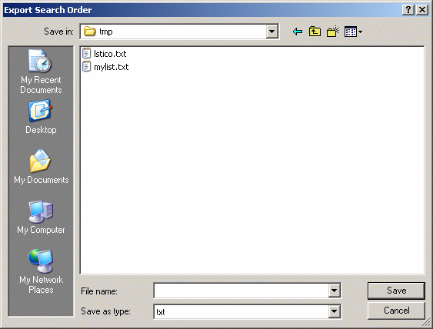Open My Recent Documents shortcut
The width and height of the screenshot is (433, 329).
(x=41, y=72)
